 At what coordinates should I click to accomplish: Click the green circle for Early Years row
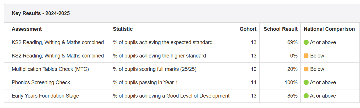click(306, 96)
